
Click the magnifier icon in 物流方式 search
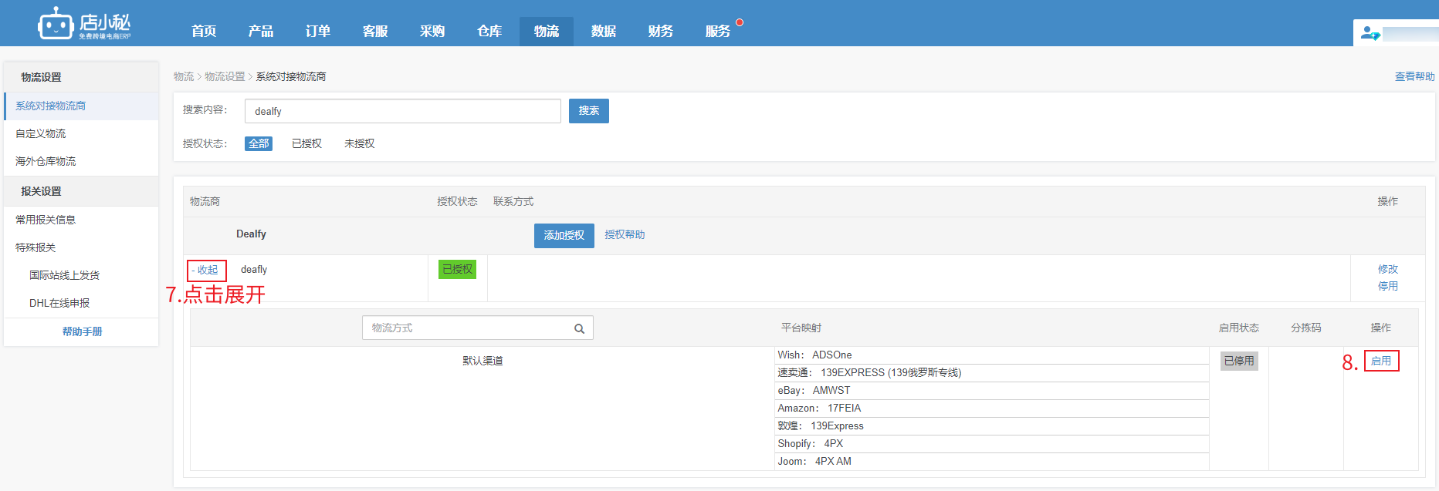point(579,328)
